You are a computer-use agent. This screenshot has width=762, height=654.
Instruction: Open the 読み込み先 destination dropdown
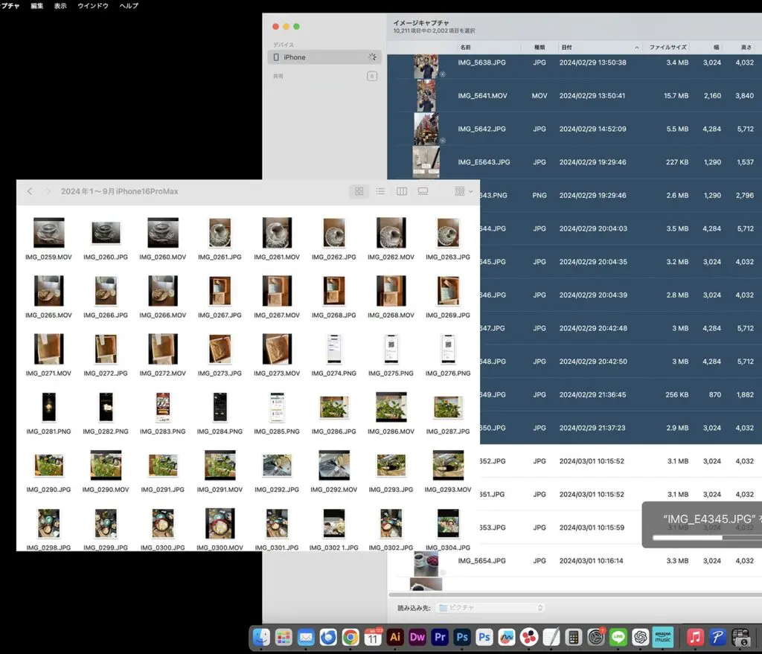[x=491, y=608]
